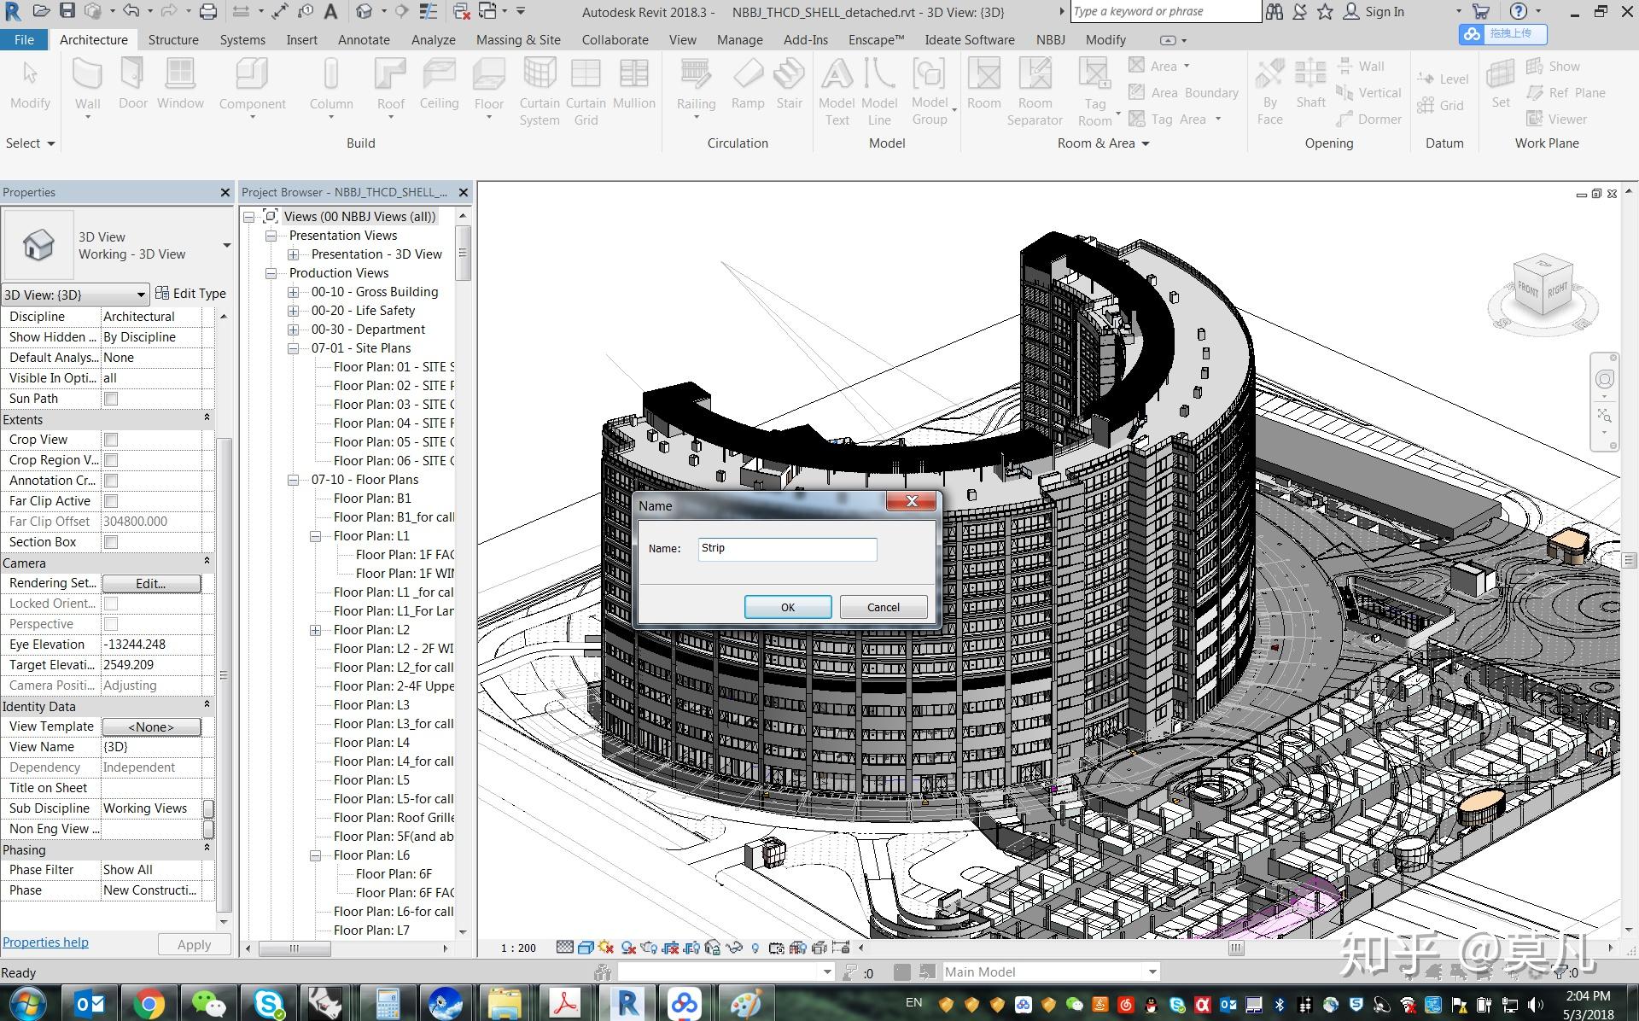
Task: Expand the 07-10 Floor Plans tree node
Action: point(295,479)
